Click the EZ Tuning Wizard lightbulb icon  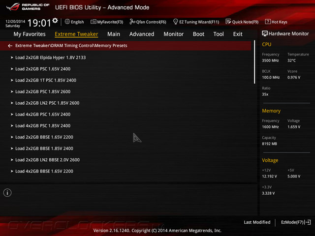click(x=175, y=22)
